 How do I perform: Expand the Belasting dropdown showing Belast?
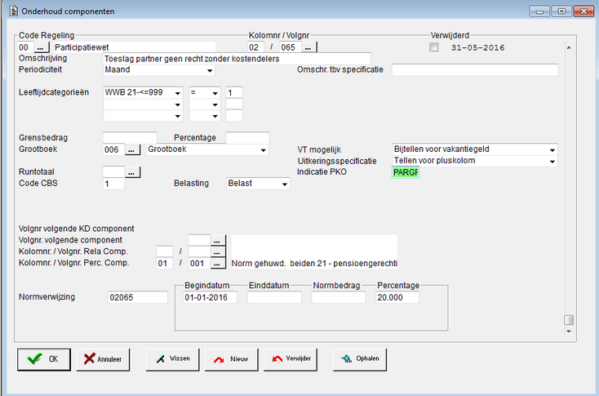[x=285, y=184]
